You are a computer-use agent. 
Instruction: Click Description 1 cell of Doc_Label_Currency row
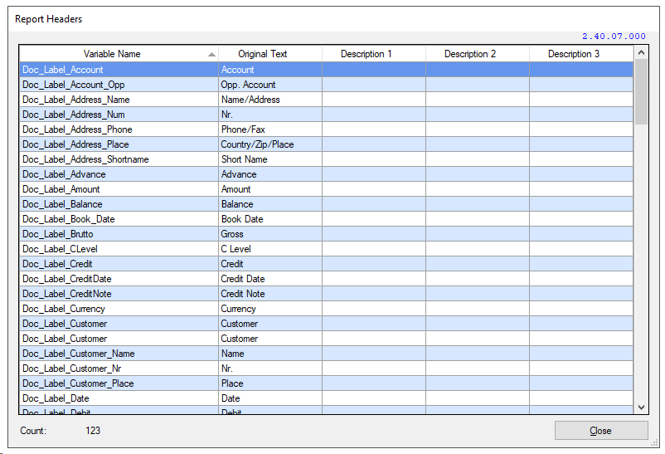pyautogui.click(x=374, y=309)
